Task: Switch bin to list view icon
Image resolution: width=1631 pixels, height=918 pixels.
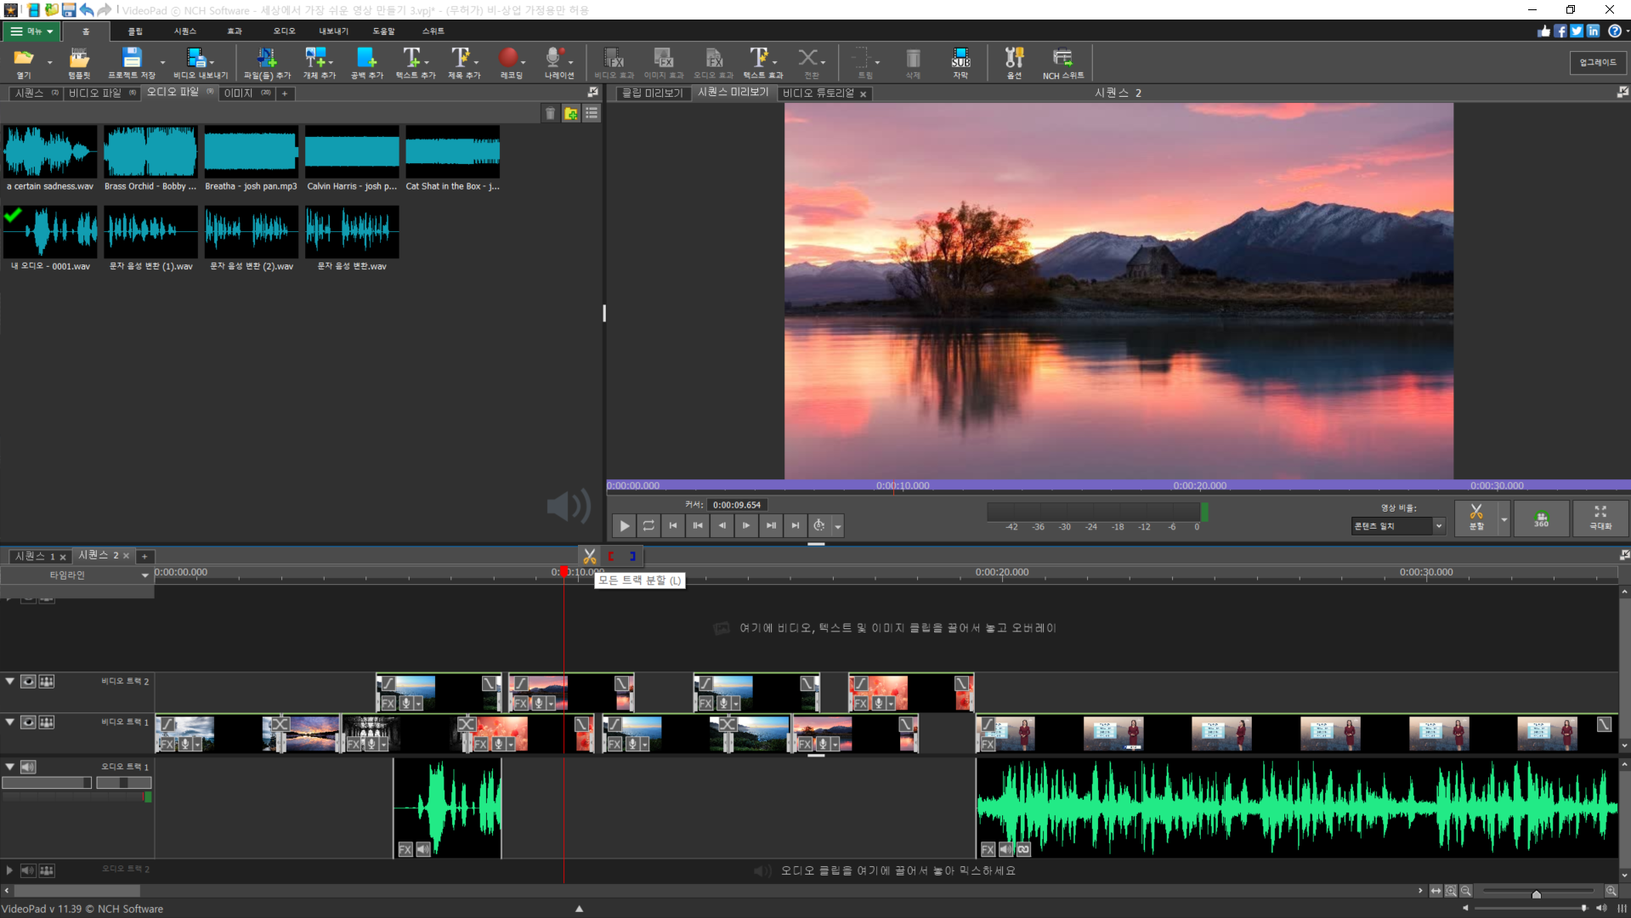Action: (x=592, y=113)
